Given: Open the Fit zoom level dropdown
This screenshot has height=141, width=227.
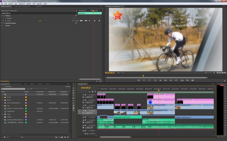Looking at the screenshot, I should (121, 73).
